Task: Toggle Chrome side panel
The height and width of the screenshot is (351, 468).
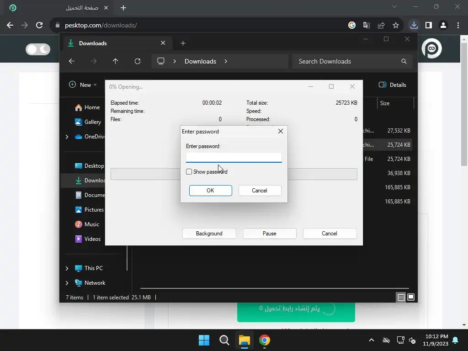Action: tap(429, 26)
